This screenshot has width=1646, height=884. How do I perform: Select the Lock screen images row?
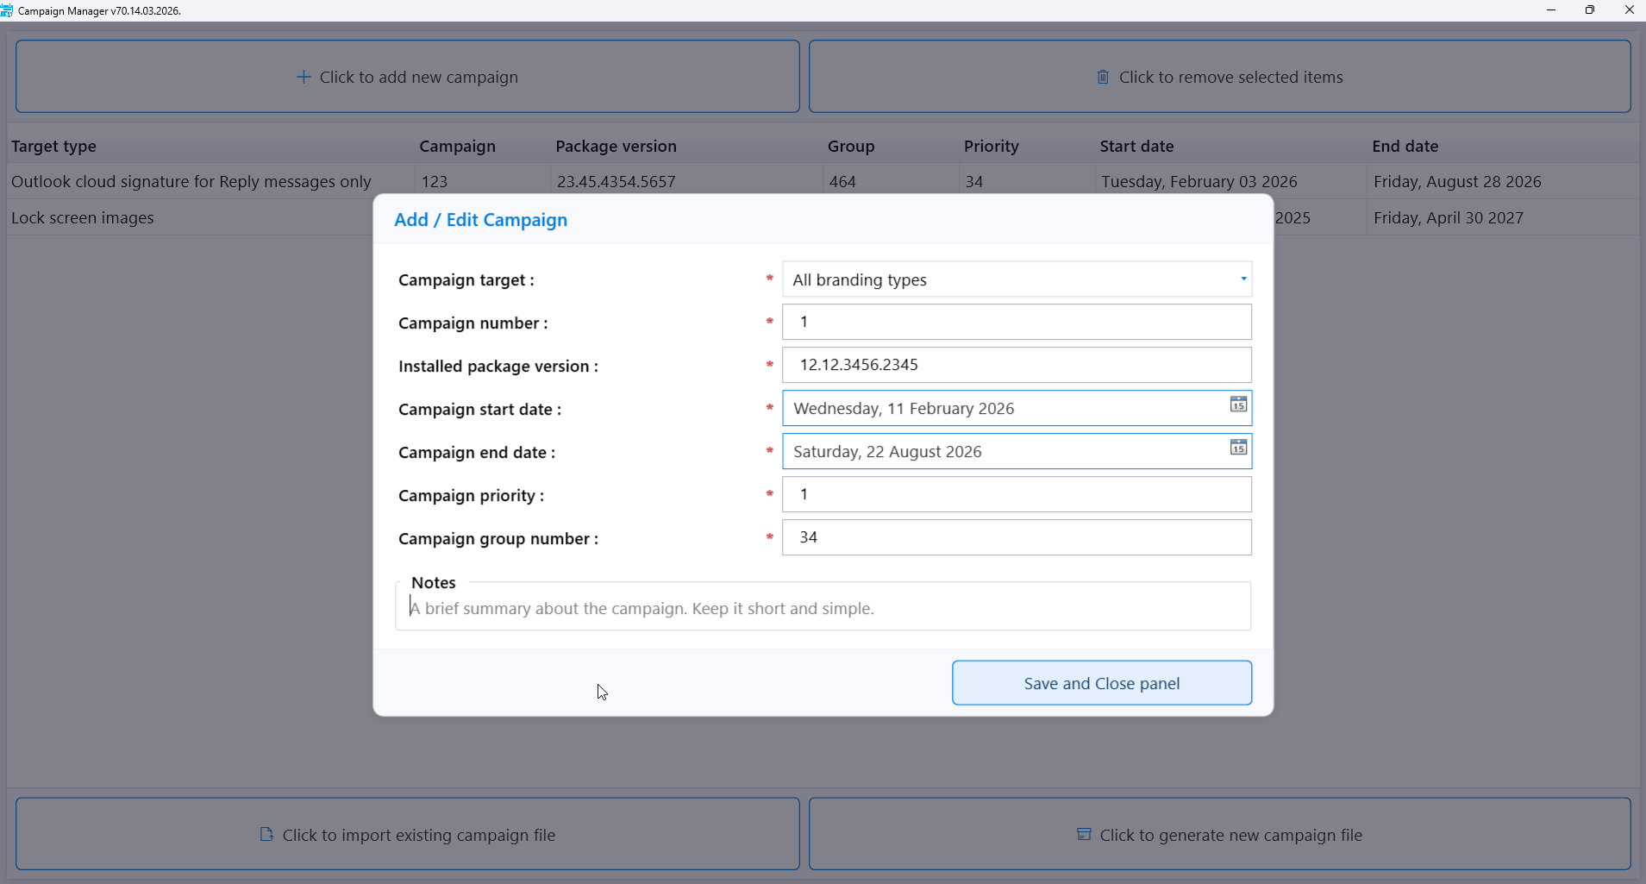coord(83,218)
